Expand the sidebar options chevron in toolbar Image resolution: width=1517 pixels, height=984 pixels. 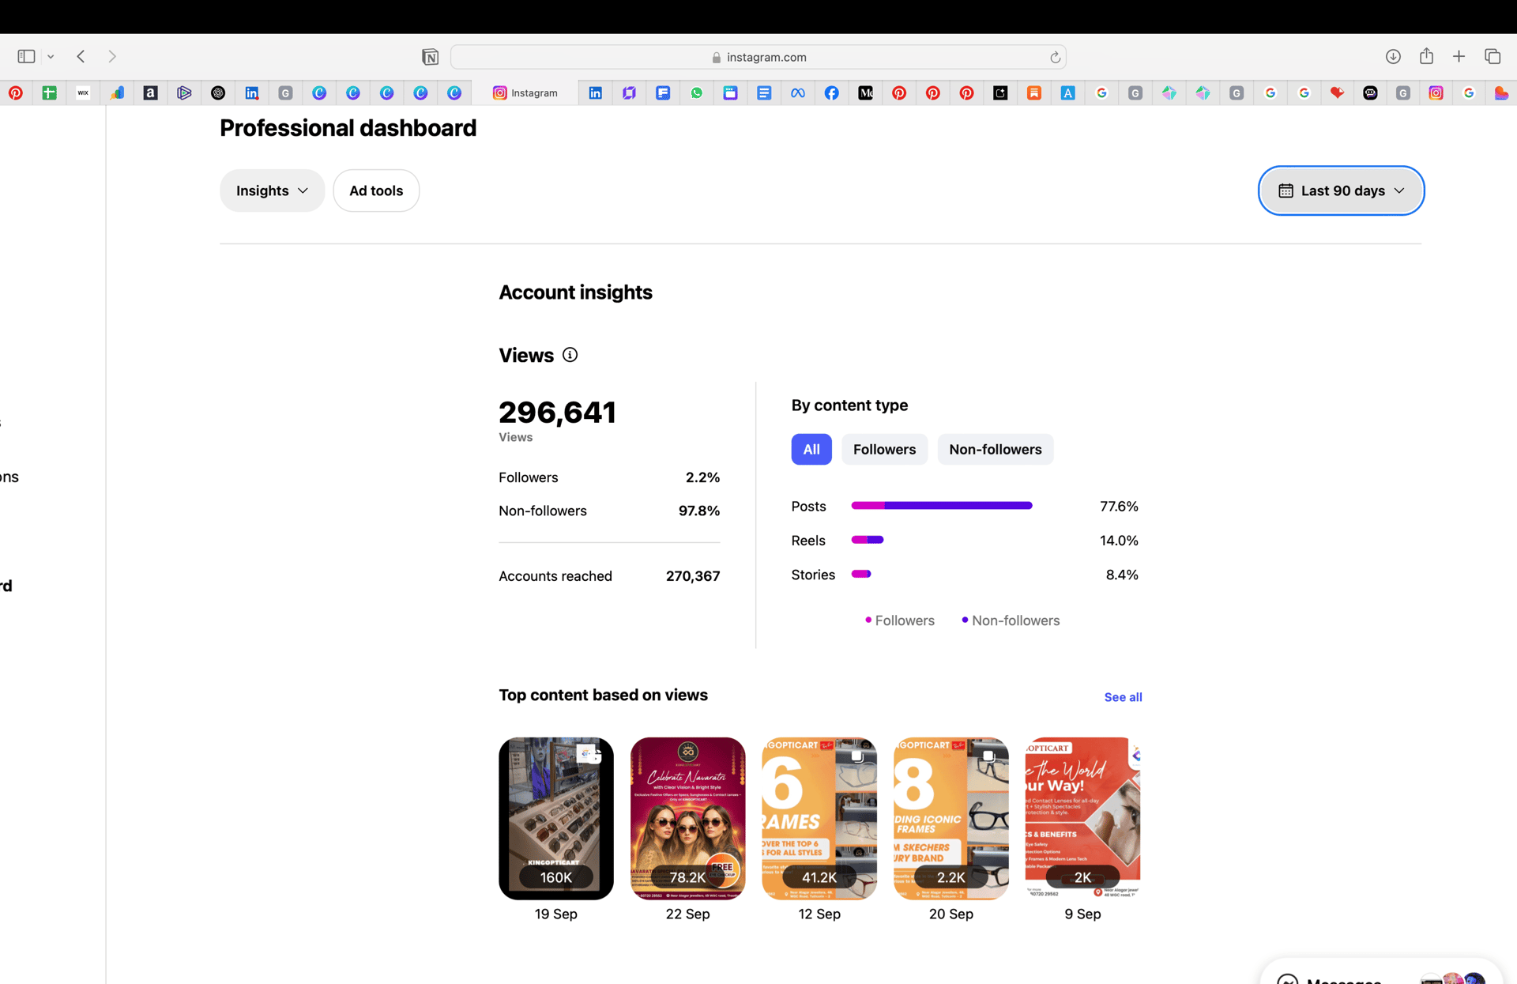pos(51,56)
